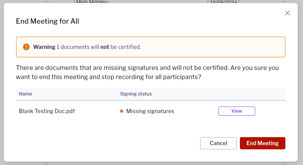This screenshot has height=165, width=303.
Task: Select the Signing status column header
Action: [136, 94]
